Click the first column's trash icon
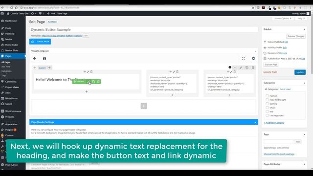 point(91,72)
